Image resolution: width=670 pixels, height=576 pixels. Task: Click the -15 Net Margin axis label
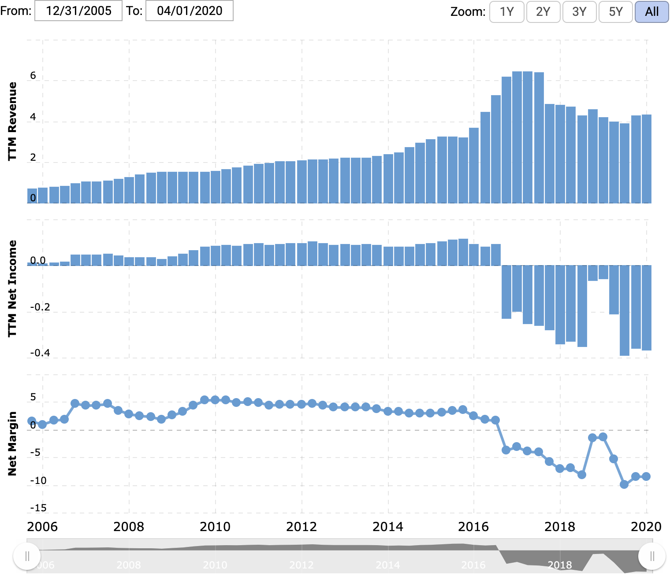pyautogui.click(x=38, y=508)
